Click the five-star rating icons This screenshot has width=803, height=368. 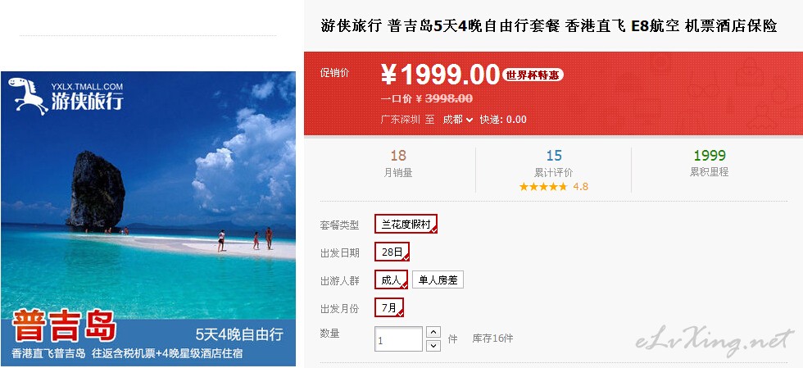pyautogui.click(x=542, y=187)
